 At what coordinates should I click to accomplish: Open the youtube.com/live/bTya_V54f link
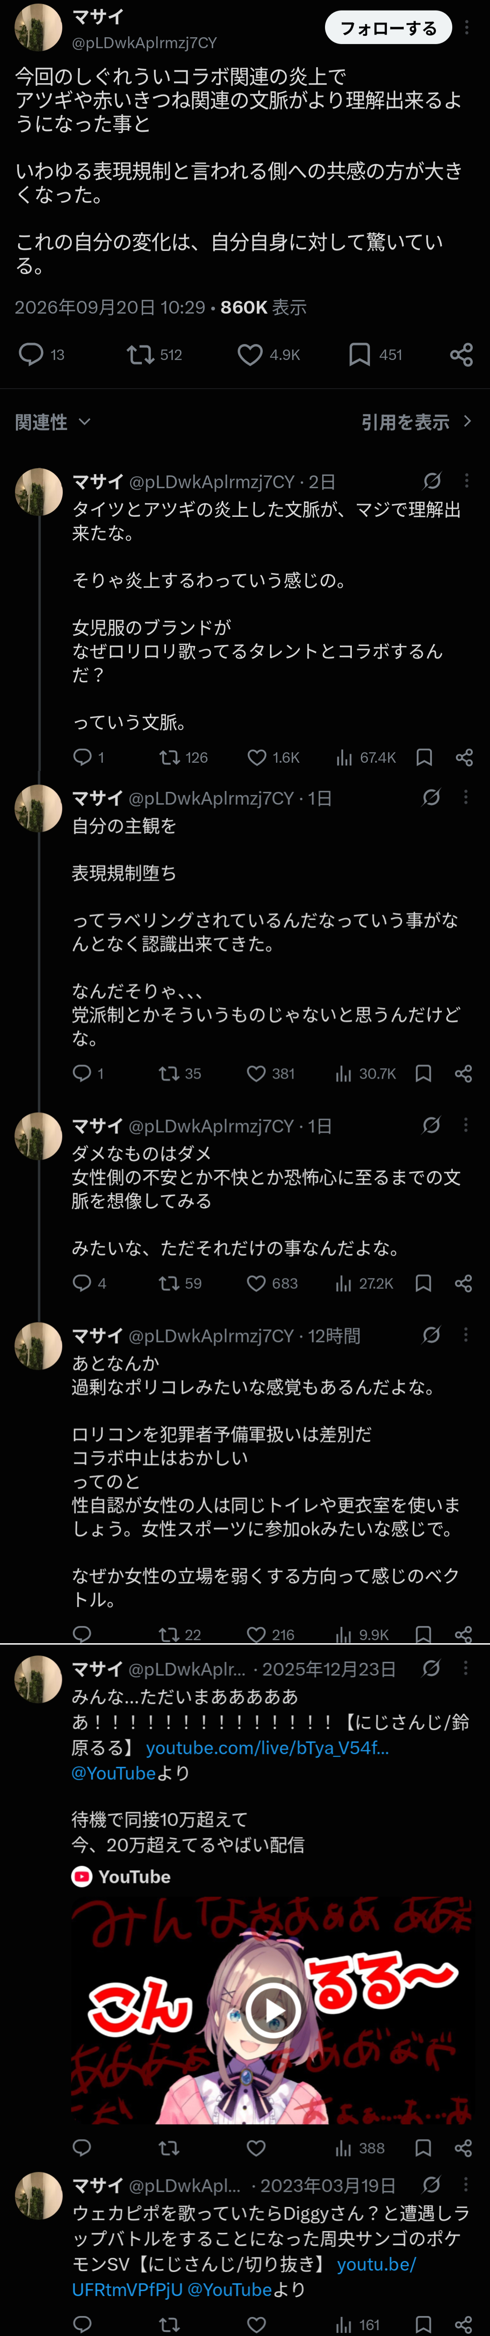coord(267,1746)
